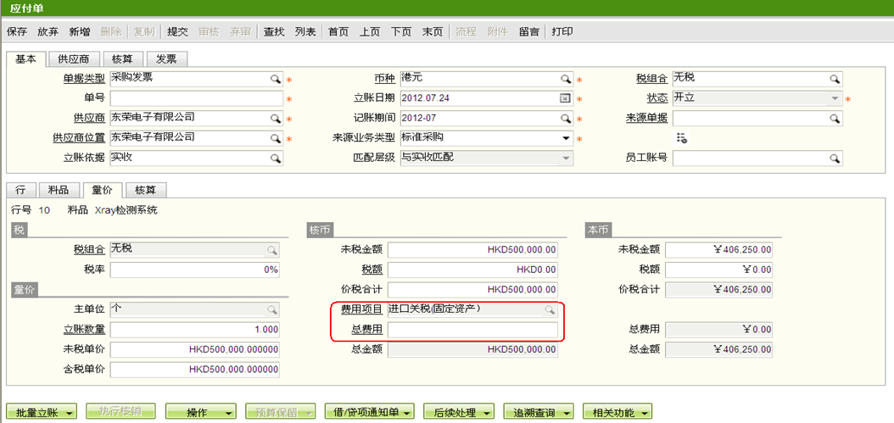The image size is (894, 423).
Task: Click the lookup icon in 费用项目 field
Action: coord(550,310)
